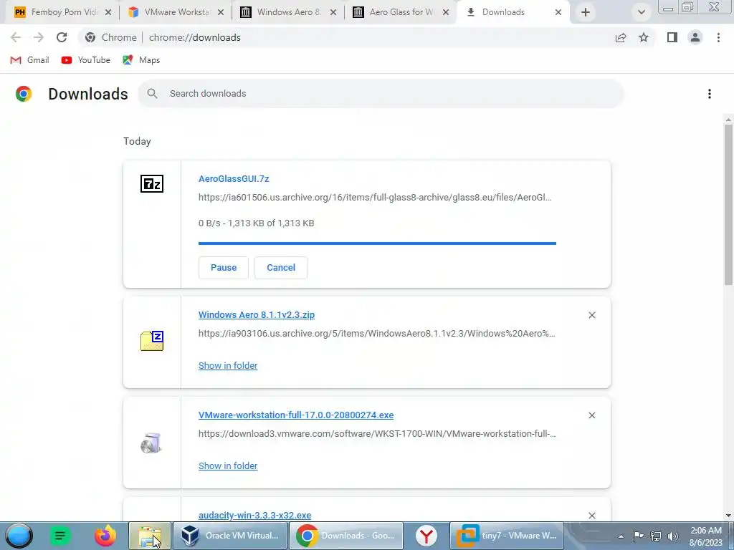Click the scrollbar up arrow

pos(728,120)
